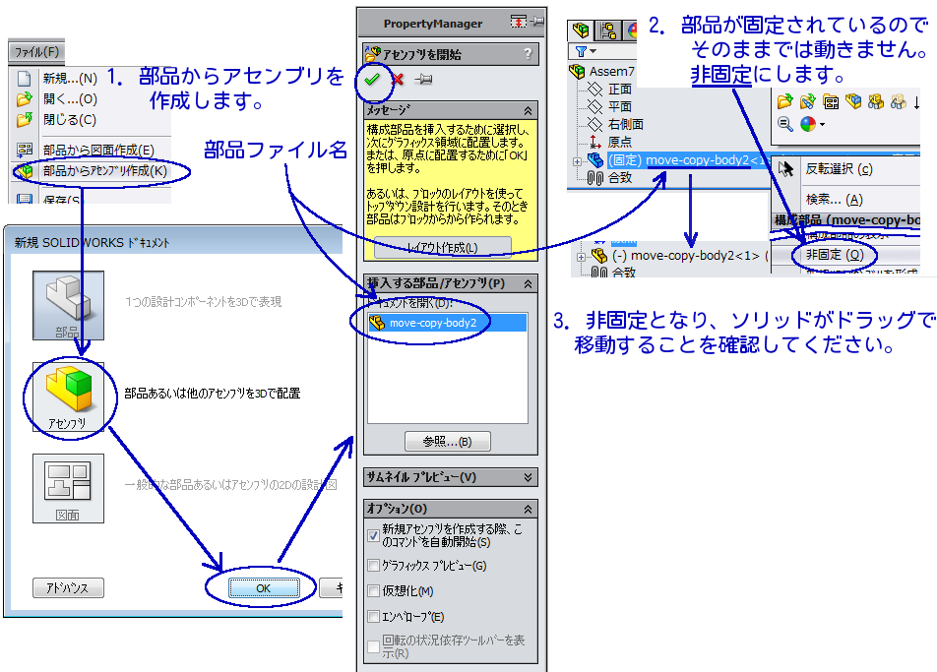
Task: Pin the アセンブリを開始 panel with pushpin
Action: tap(423, 79)
